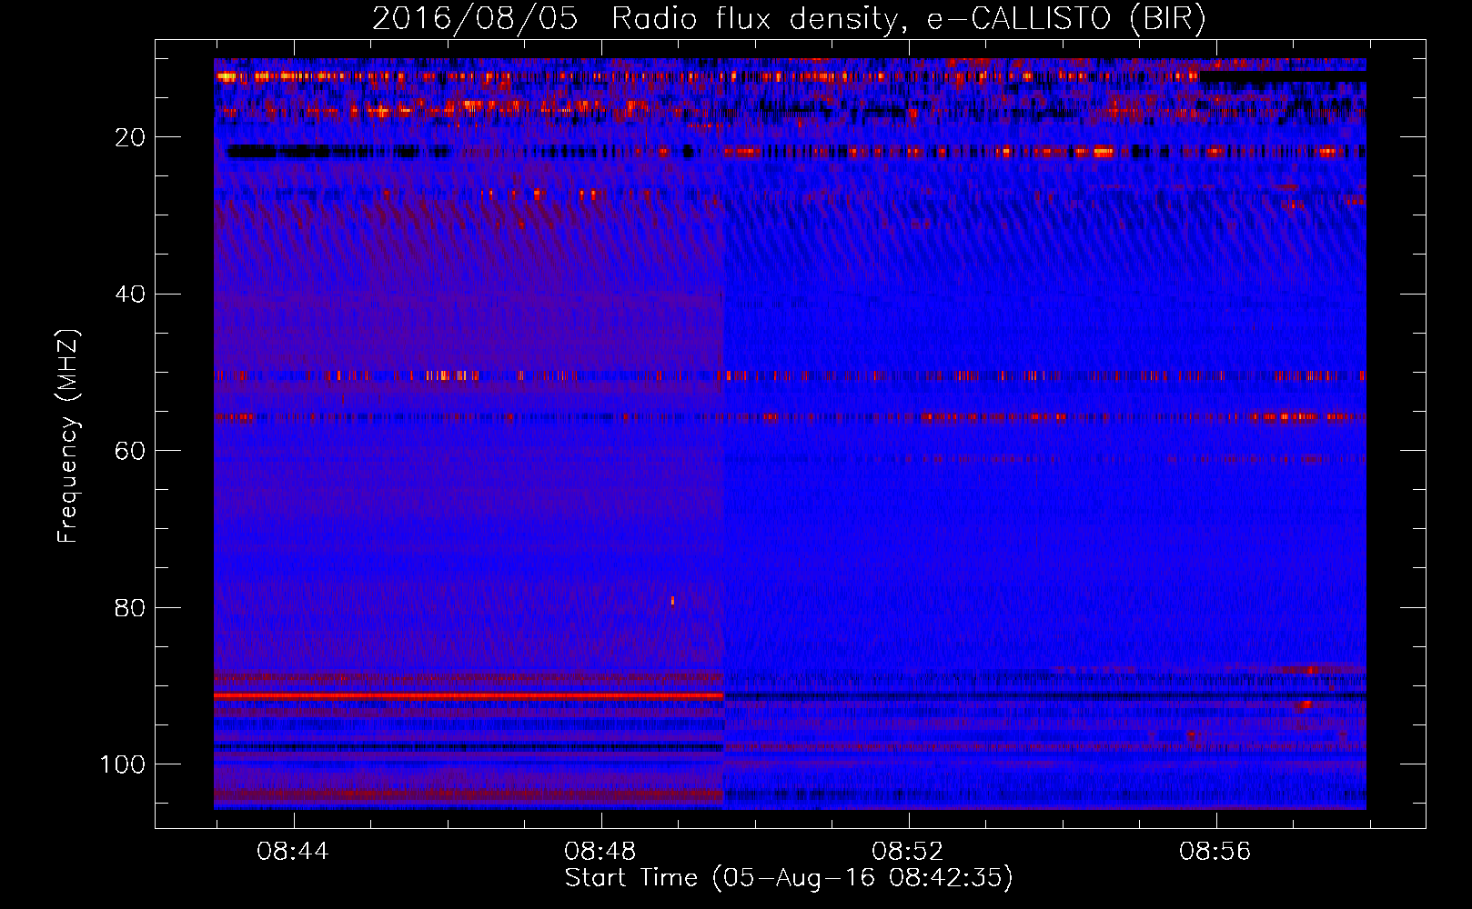Click the 'Start Time (05-Aug-16 08:42:35)' label
Image resolution: width=1472 pixels, height=909 pixels.
tap(789, 878)
